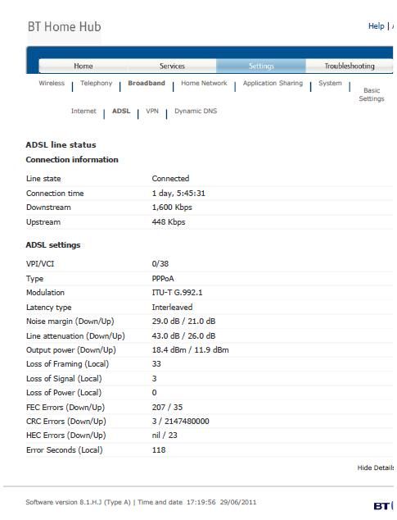The image size is (397, 520).
Task: Click the Downstream label
Action: pyautogui.click(x=48, y=208)
